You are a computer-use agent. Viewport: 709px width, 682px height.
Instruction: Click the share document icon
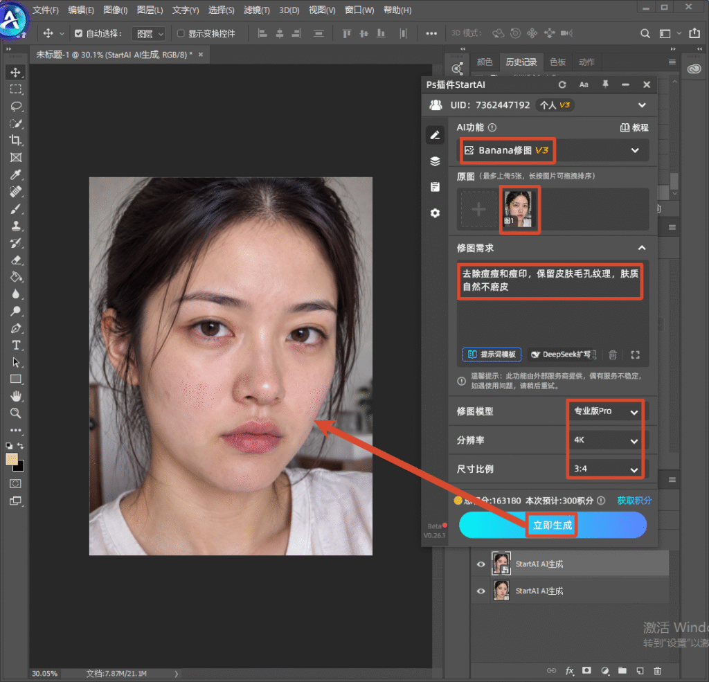point(694,33)
